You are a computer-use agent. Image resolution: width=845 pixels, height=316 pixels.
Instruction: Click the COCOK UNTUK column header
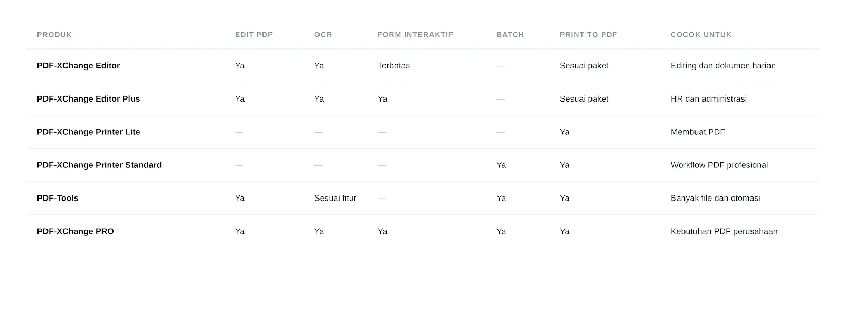(701, 35)
